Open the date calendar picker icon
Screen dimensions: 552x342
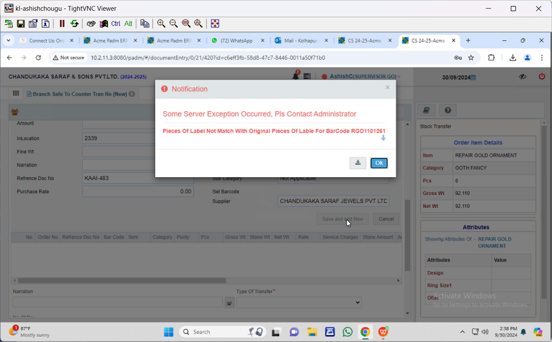(x=473, y=78)
